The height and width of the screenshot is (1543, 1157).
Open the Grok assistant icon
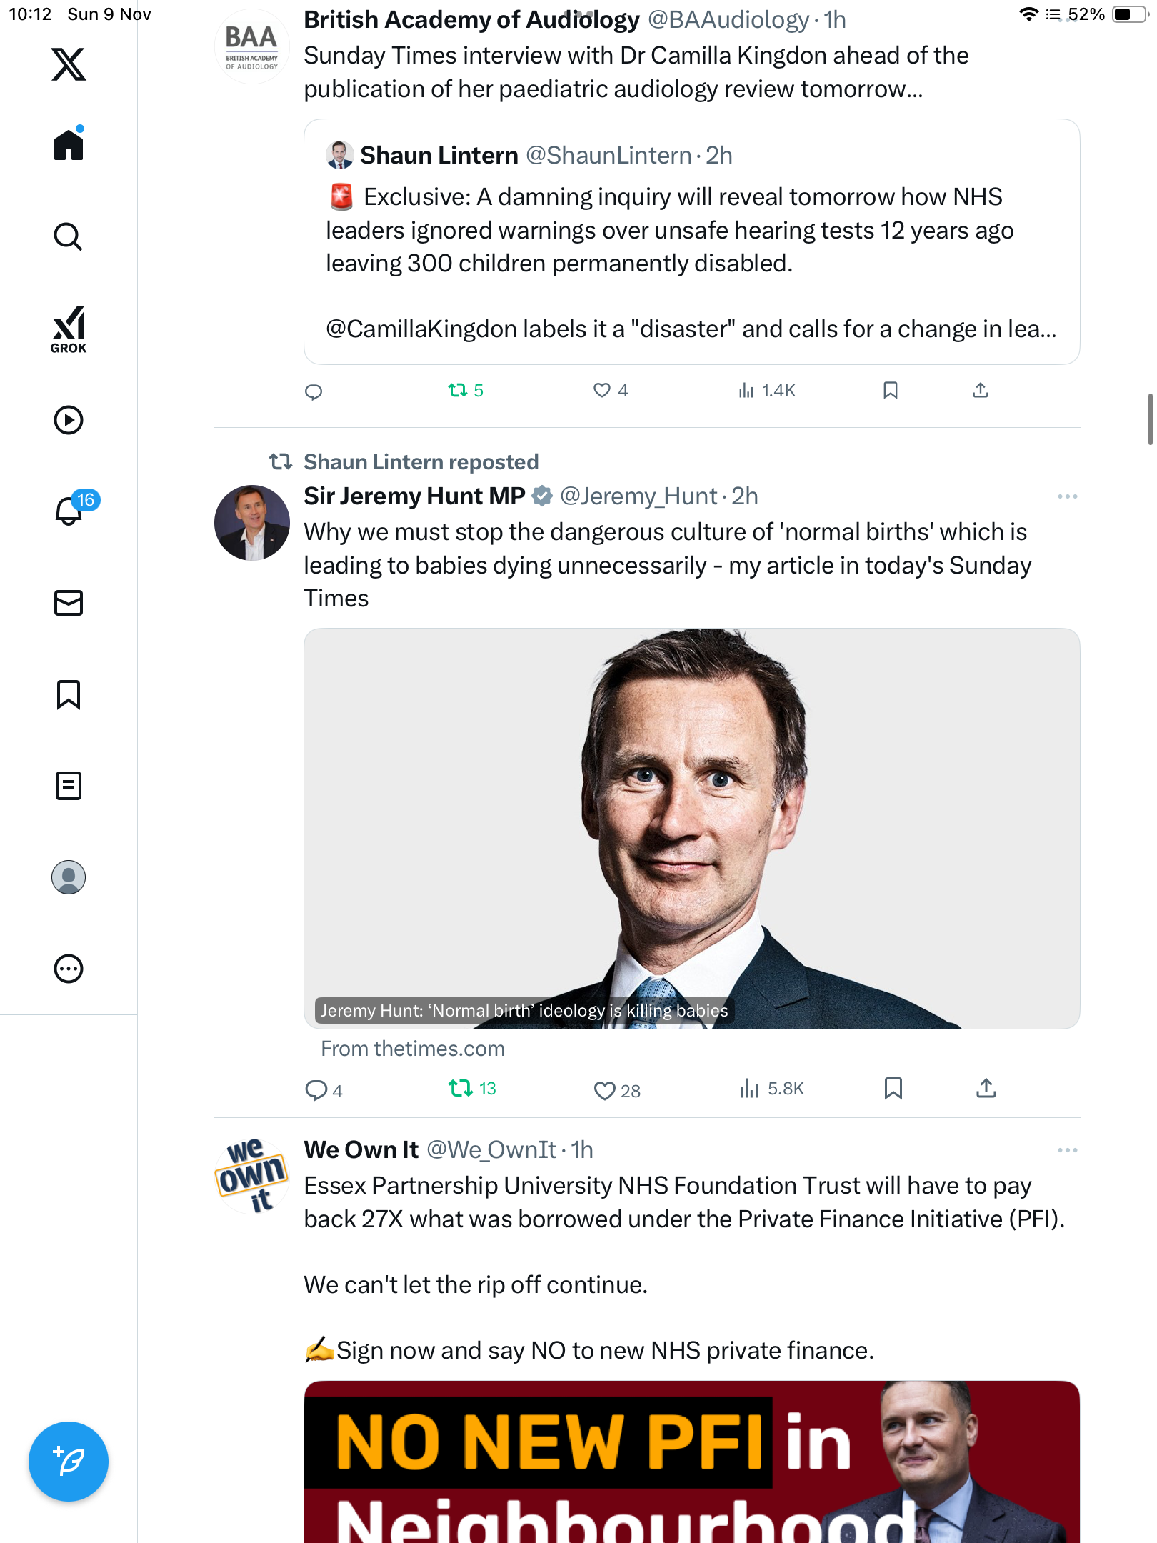pyautogui.click(x=69, y=329)
